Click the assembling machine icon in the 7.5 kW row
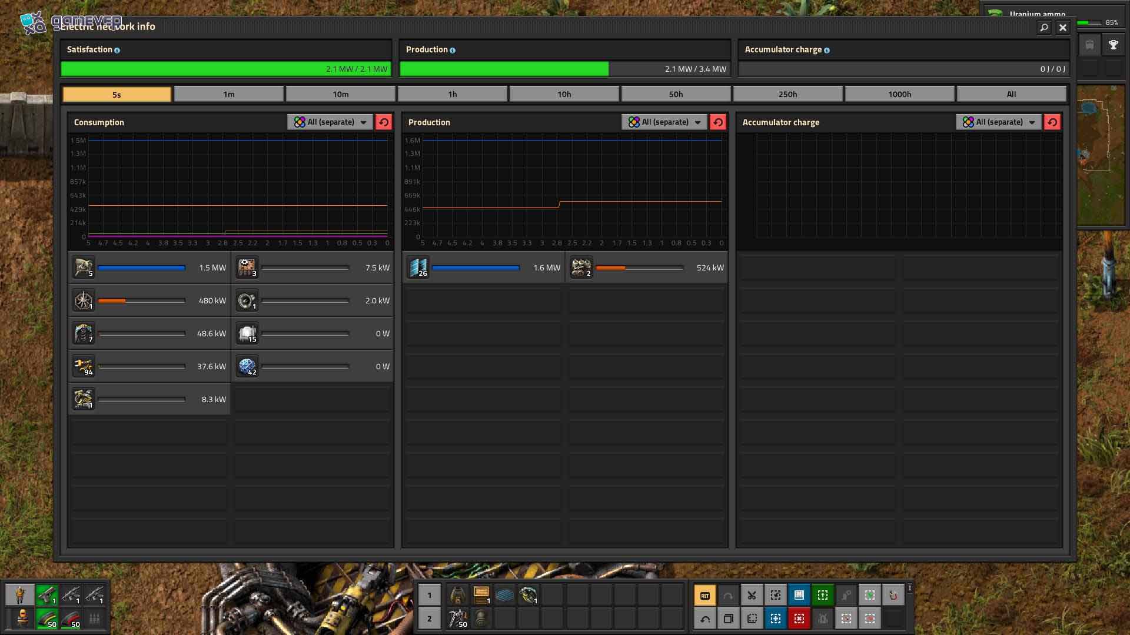Viewport: 1130px width, 635px height. pos(247,268)
